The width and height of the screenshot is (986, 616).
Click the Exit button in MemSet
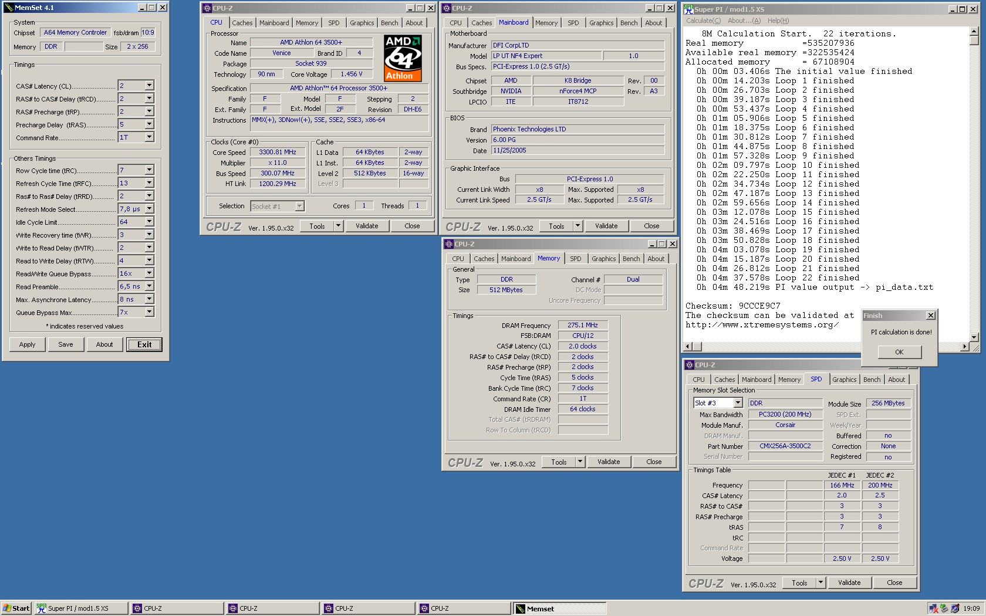click(x=144, y=344)
